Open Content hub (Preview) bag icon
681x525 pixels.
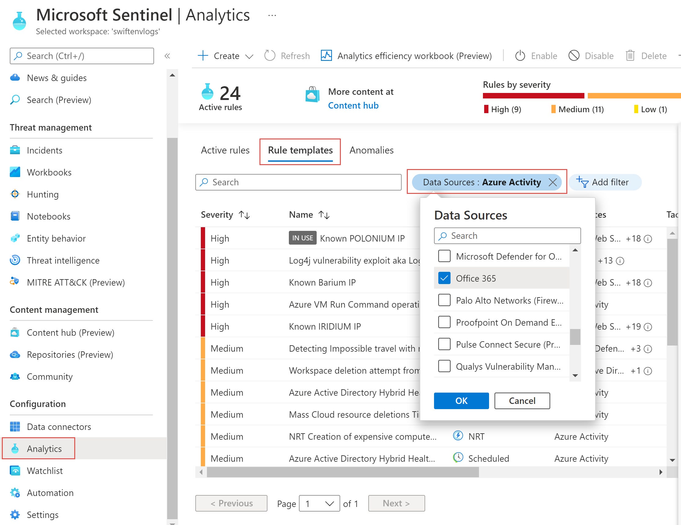point(15,333)
